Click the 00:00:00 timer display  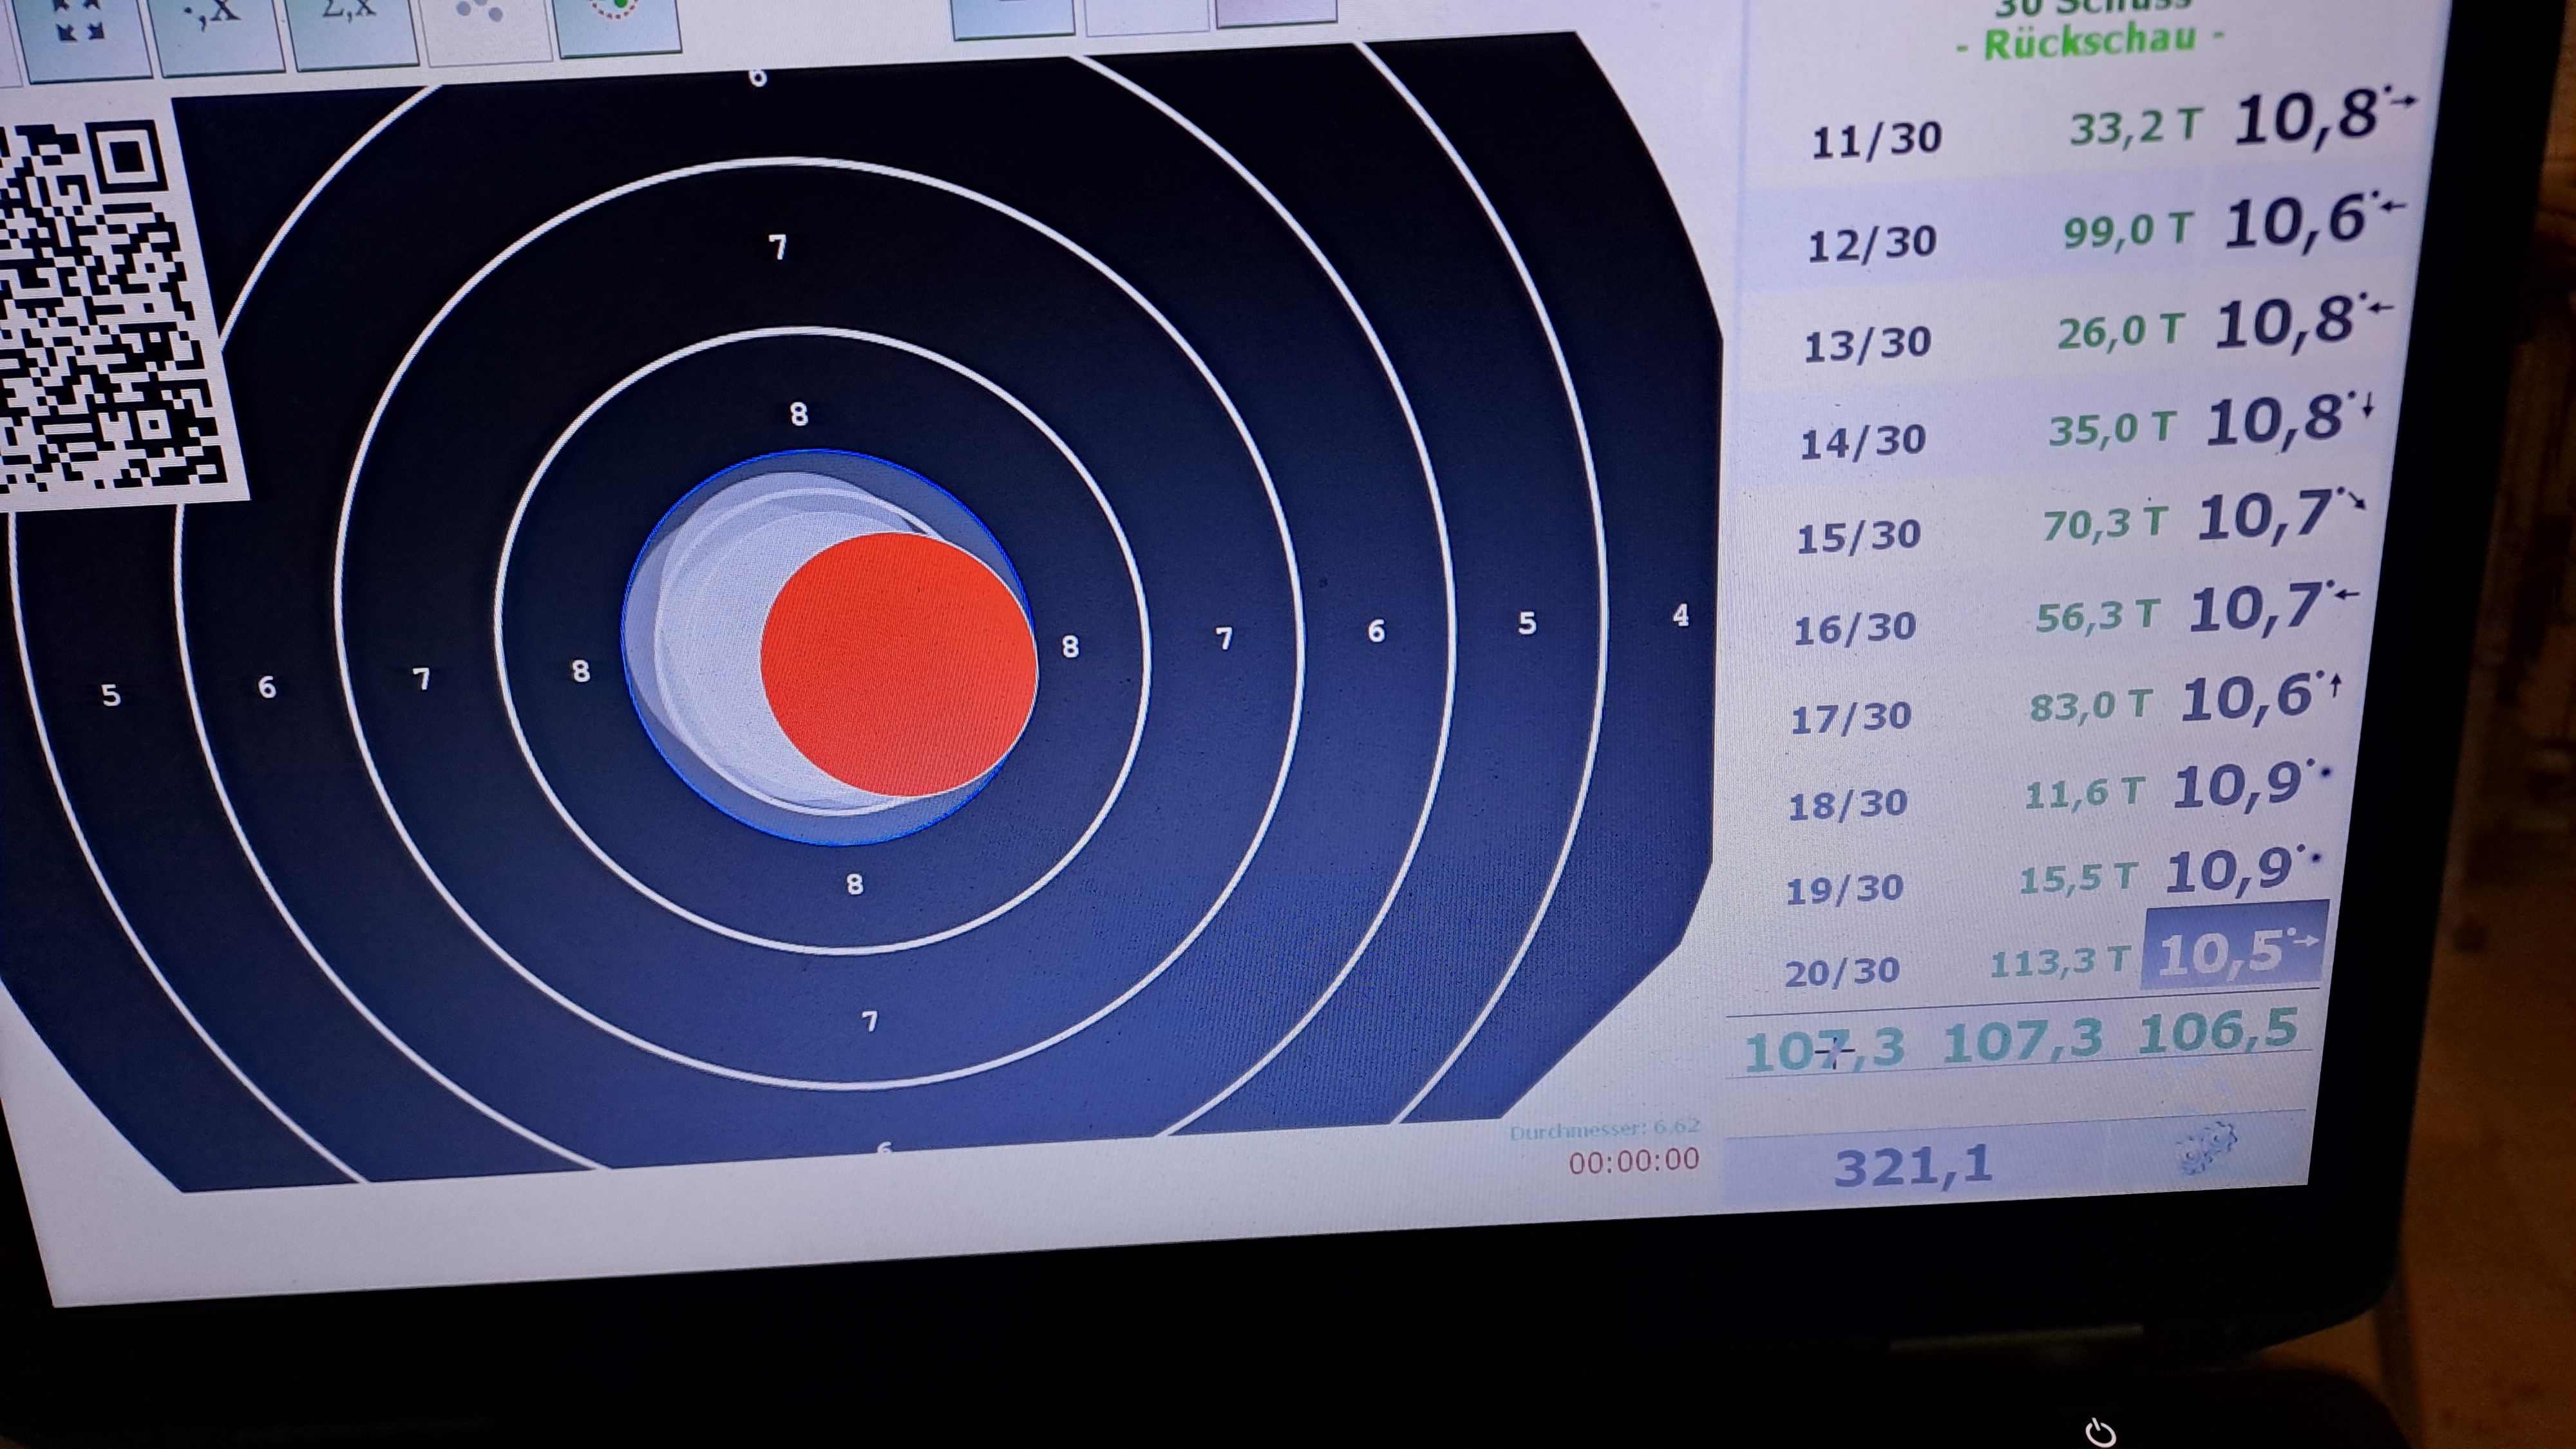click(1633, 1160)
